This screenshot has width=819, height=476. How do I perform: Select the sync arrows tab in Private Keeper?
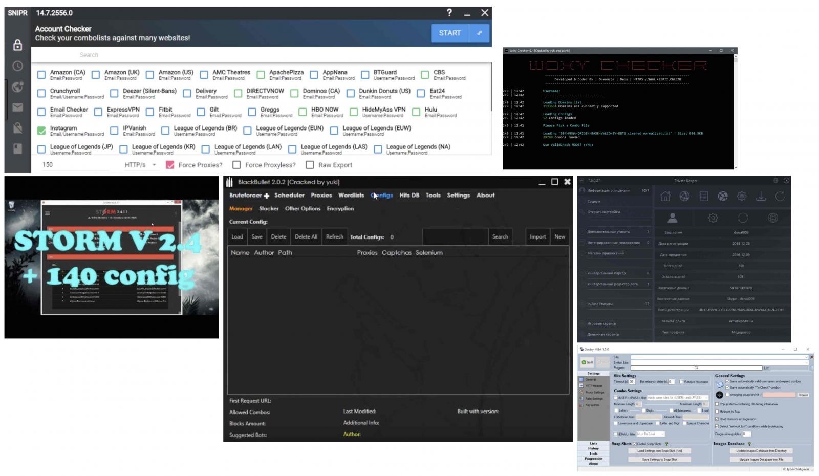743,218
